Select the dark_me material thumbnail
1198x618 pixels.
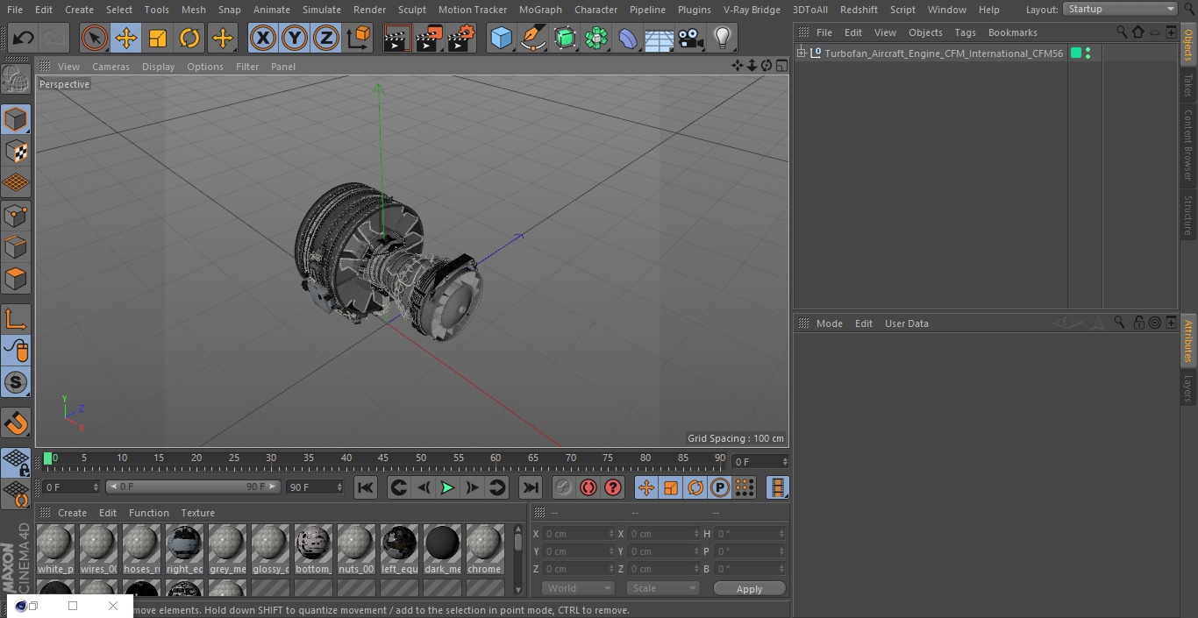click(x=442, y=549)
